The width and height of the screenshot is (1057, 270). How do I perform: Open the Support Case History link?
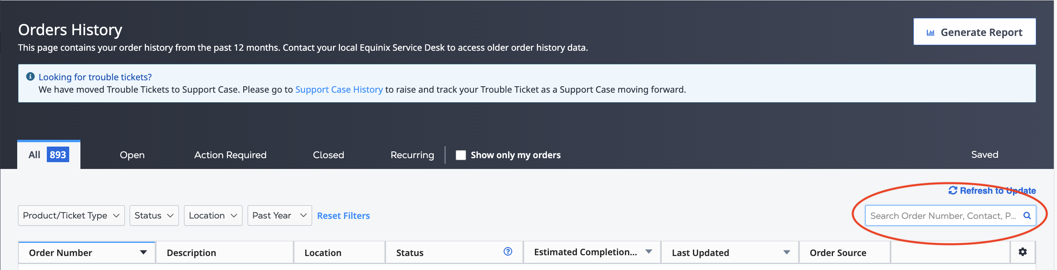point(338,89)
